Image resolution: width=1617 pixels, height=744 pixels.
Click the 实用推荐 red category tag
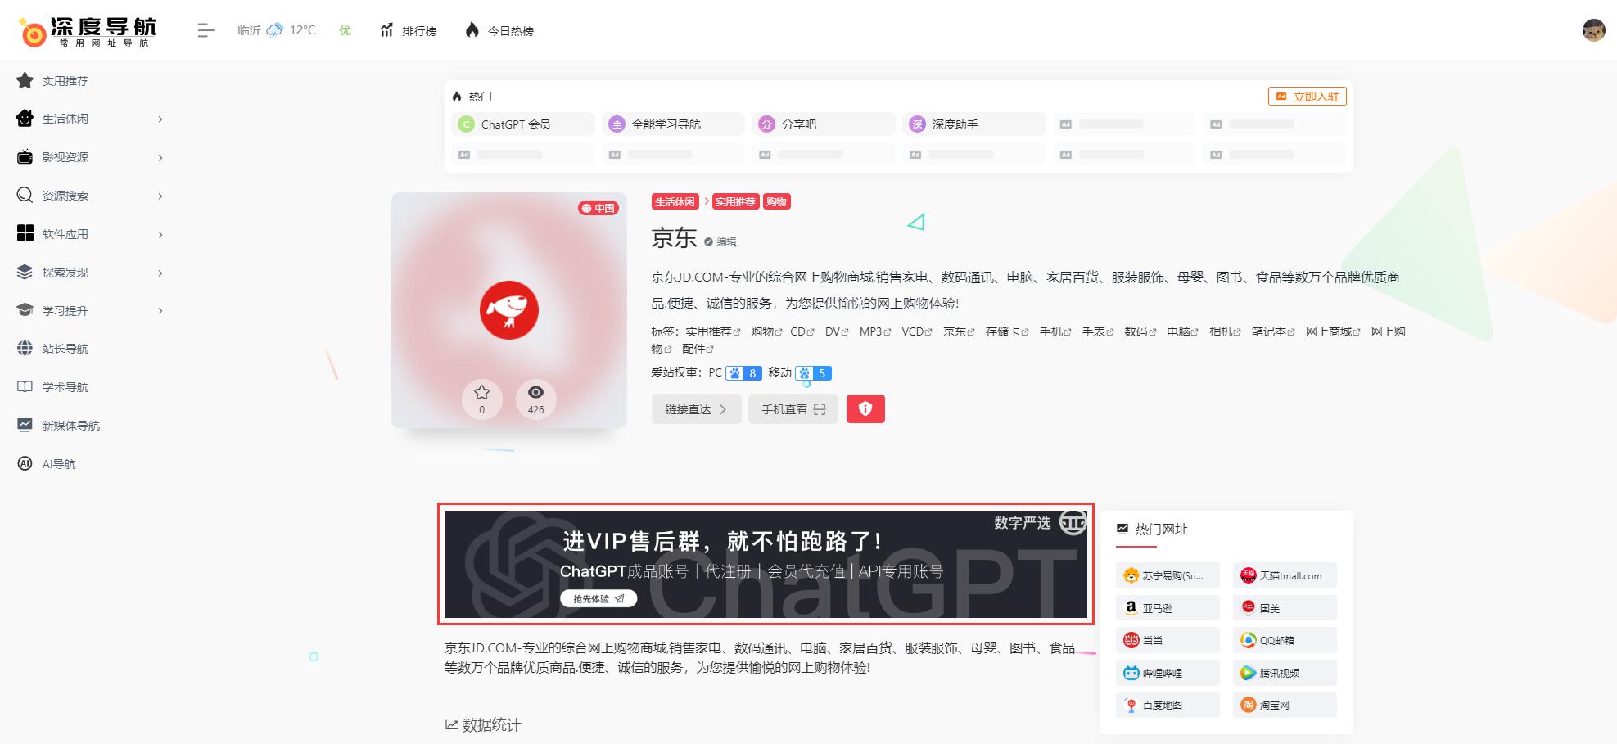click(x=735, y=201)
